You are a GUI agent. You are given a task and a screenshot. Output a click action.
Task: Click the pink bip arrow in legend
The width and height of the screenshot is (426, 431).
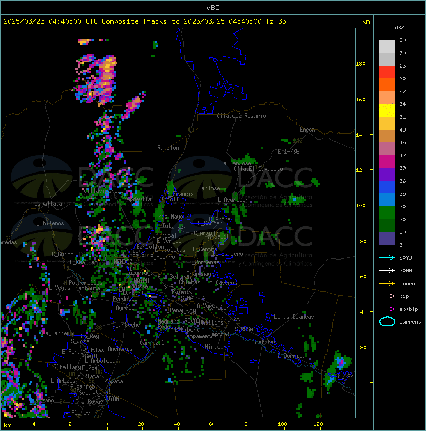coord(387,296)
